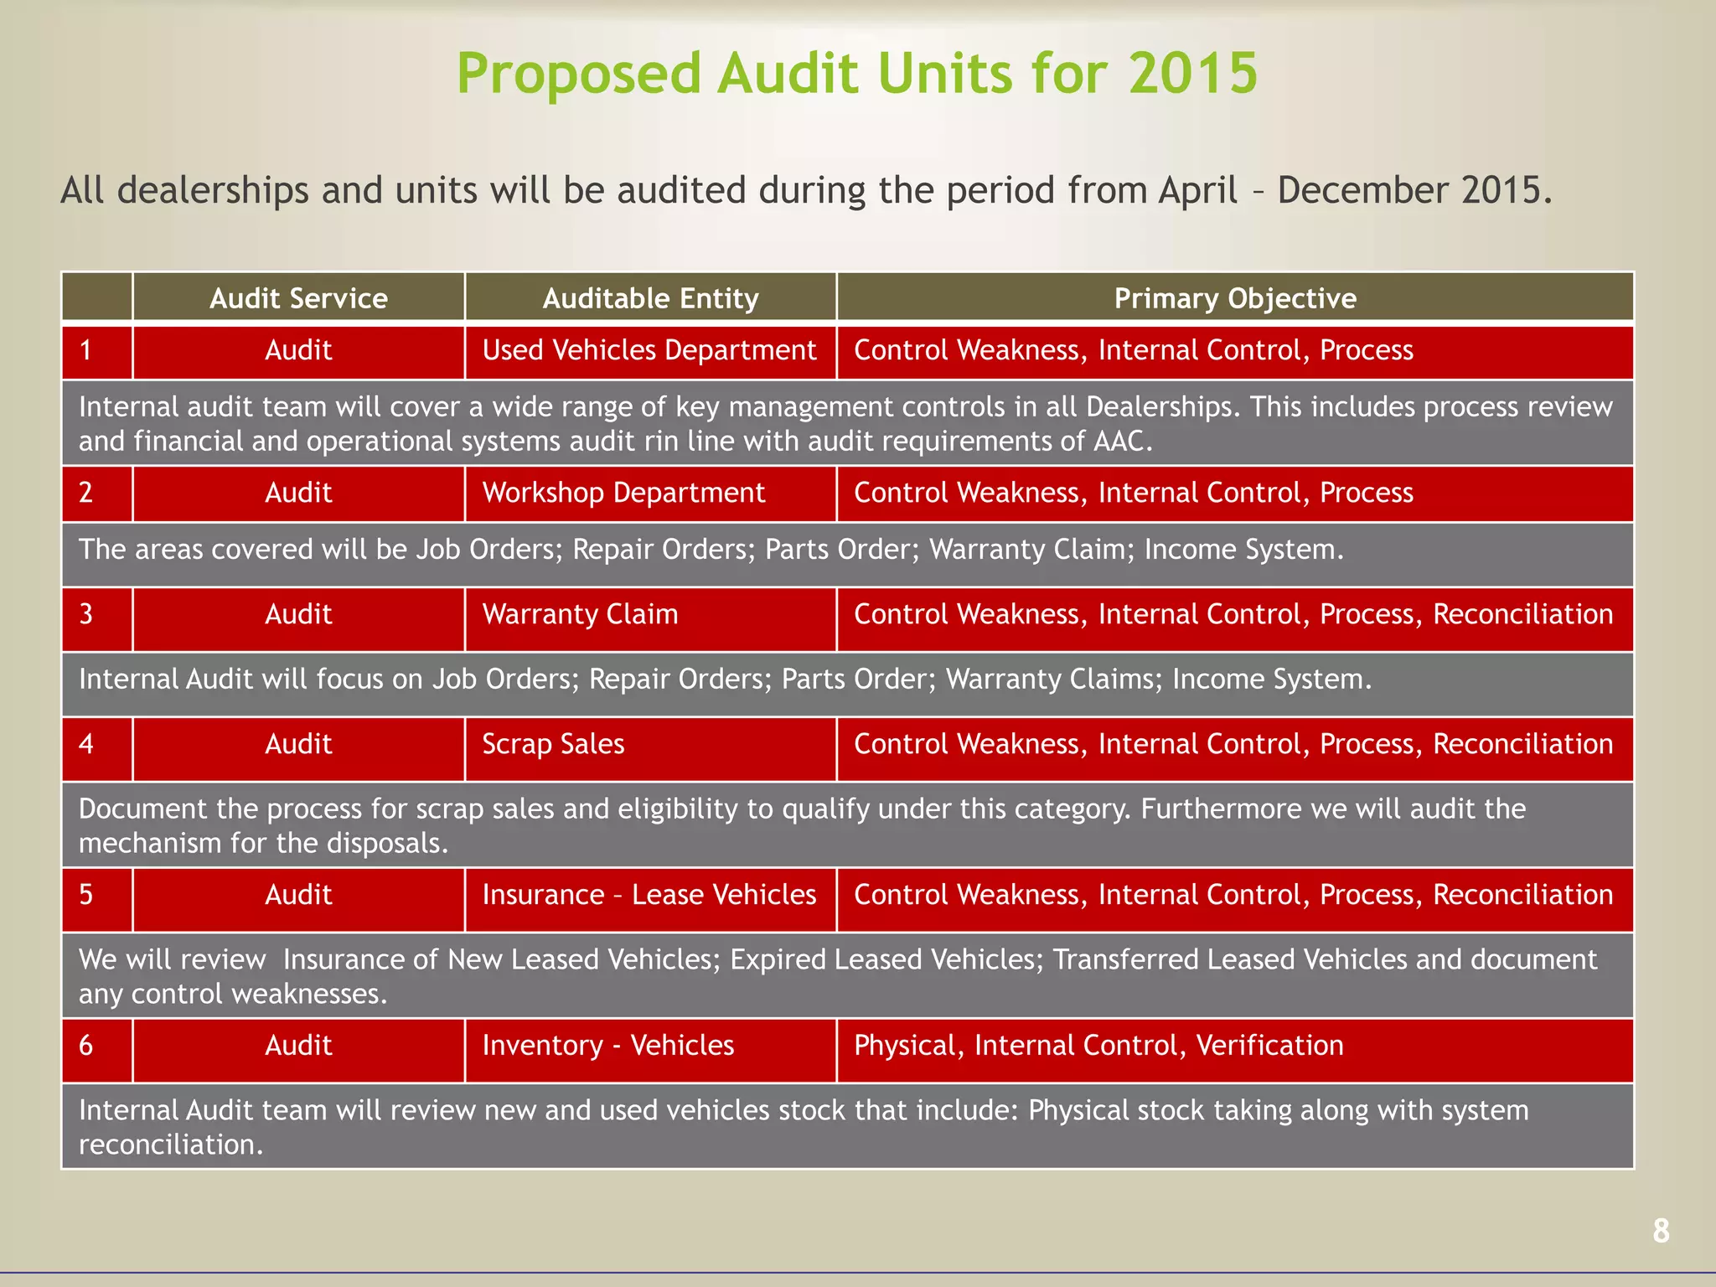
Task: Click 'Audit' in the Inventory Vehicles row
Action: (298, 1051)
